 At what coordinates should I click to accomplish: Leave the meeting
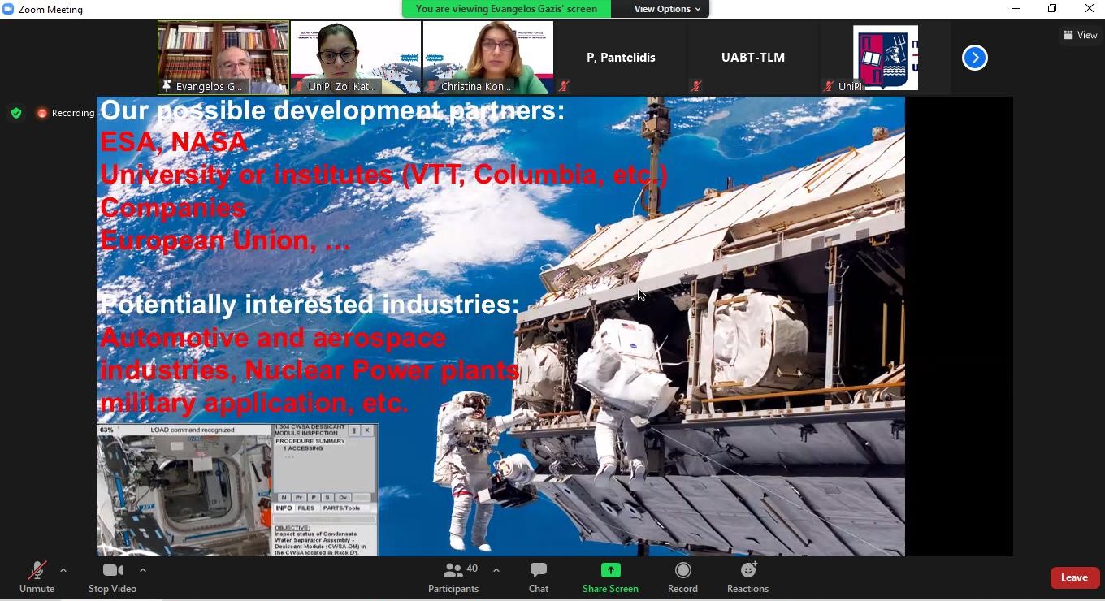(x=1074, y=577)
